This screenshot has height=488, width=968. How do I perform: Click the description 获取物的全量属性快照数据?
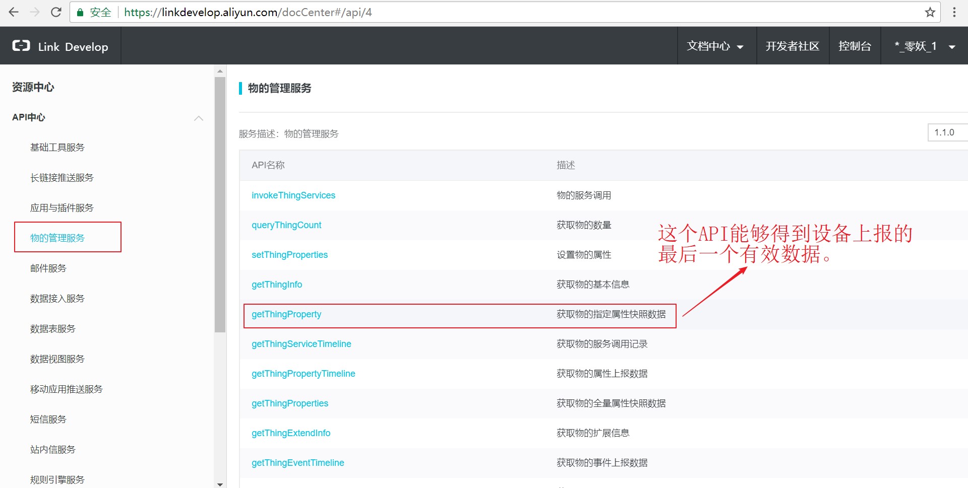tap(611, 403)
